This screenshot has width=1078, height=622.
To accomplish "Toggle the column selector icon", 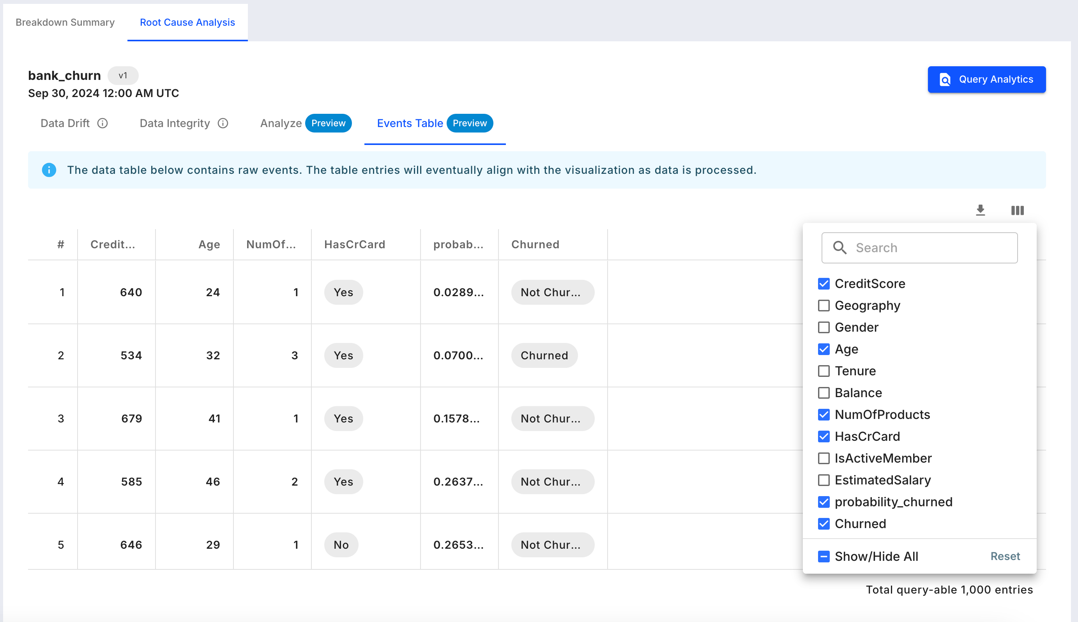I will coord(1017,210).
